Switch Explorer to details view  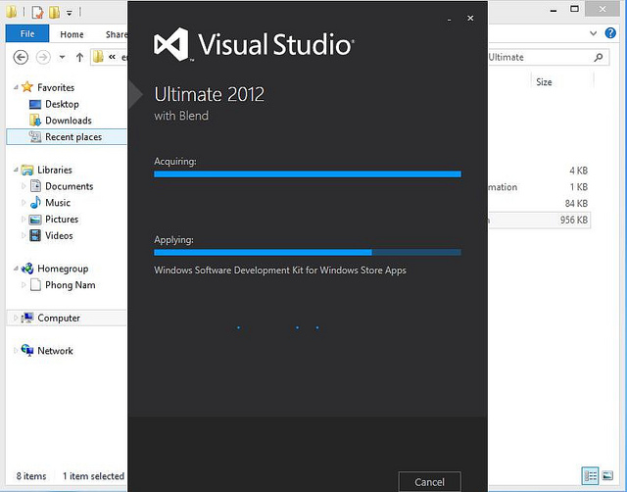590,475
